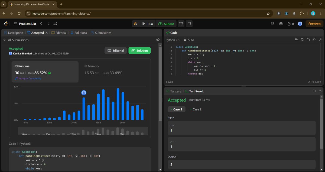Click the curly braces icon
This screenshot has width=325, height=172.
308,40
